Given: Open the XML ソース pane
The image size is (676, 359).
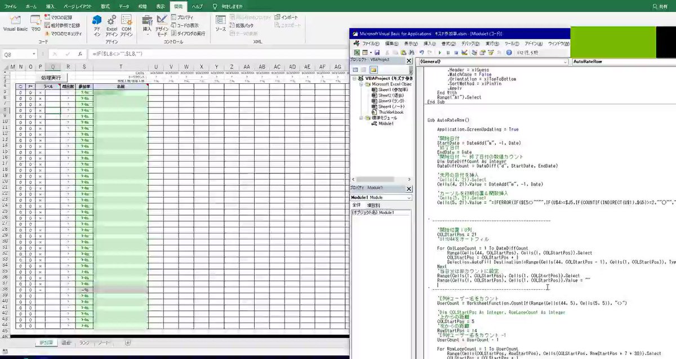Looking at the screenshot, I should point(220,23).
